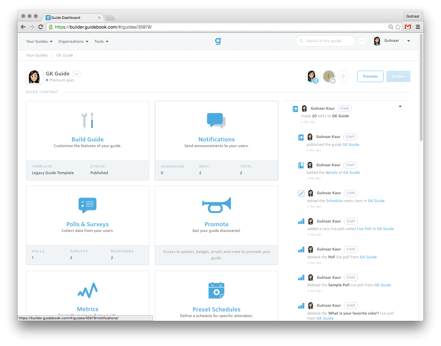Click the zoom magnifier icon in address bar
The width and height of the screenshot is (441, 346).
[x=391, y=27]
